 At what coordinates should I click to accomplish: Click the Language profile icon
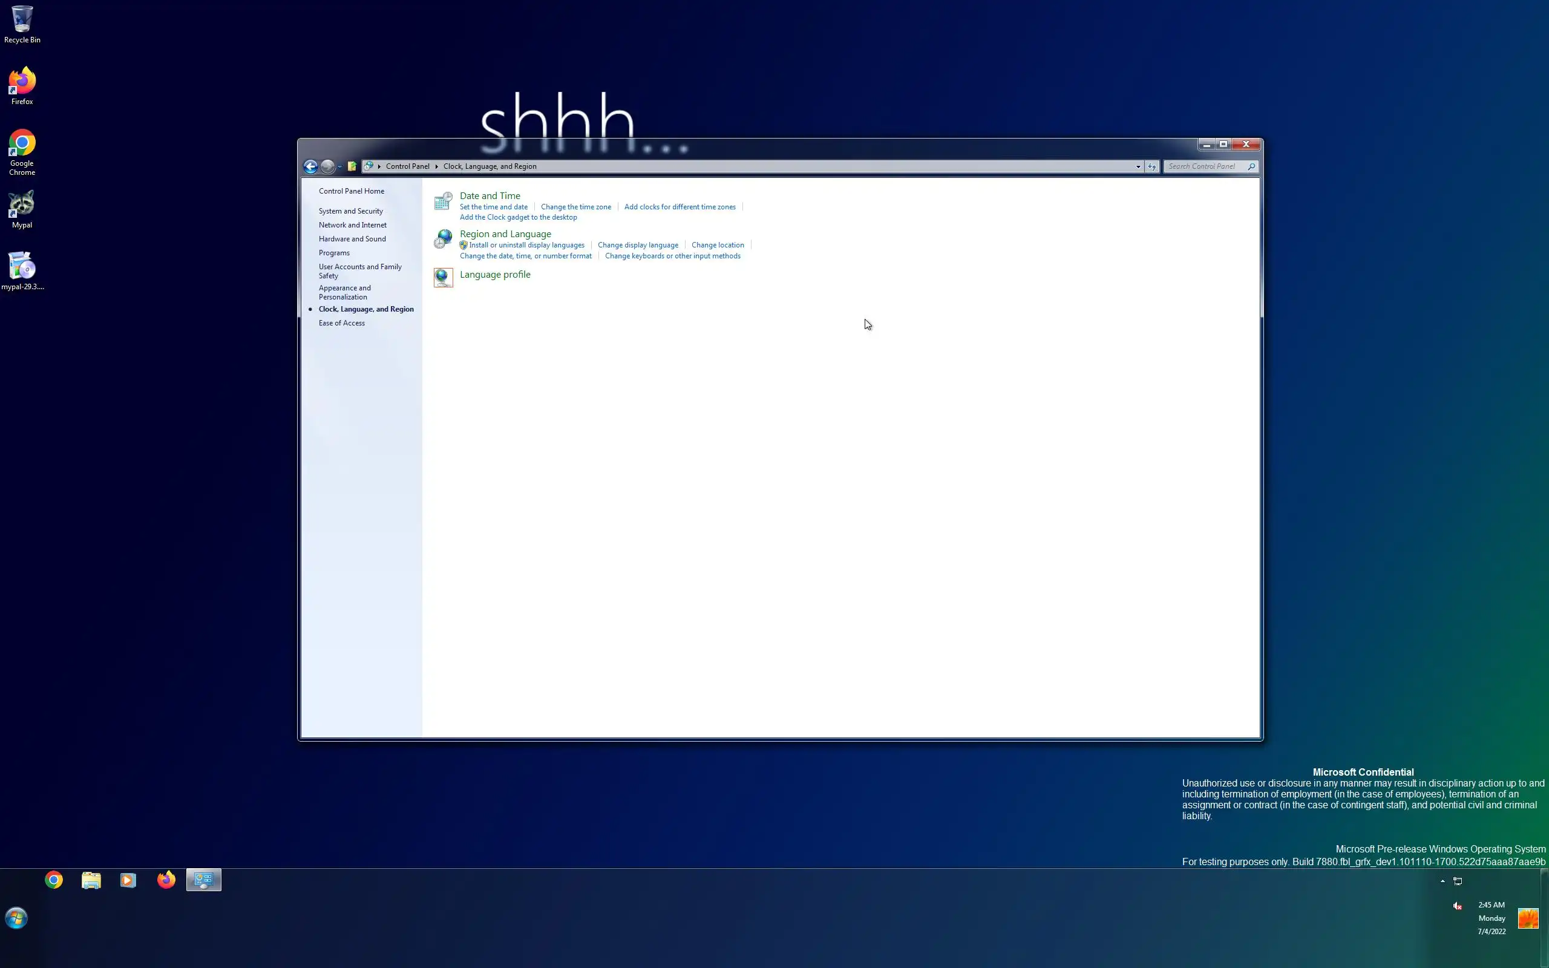tap(443, 277)
